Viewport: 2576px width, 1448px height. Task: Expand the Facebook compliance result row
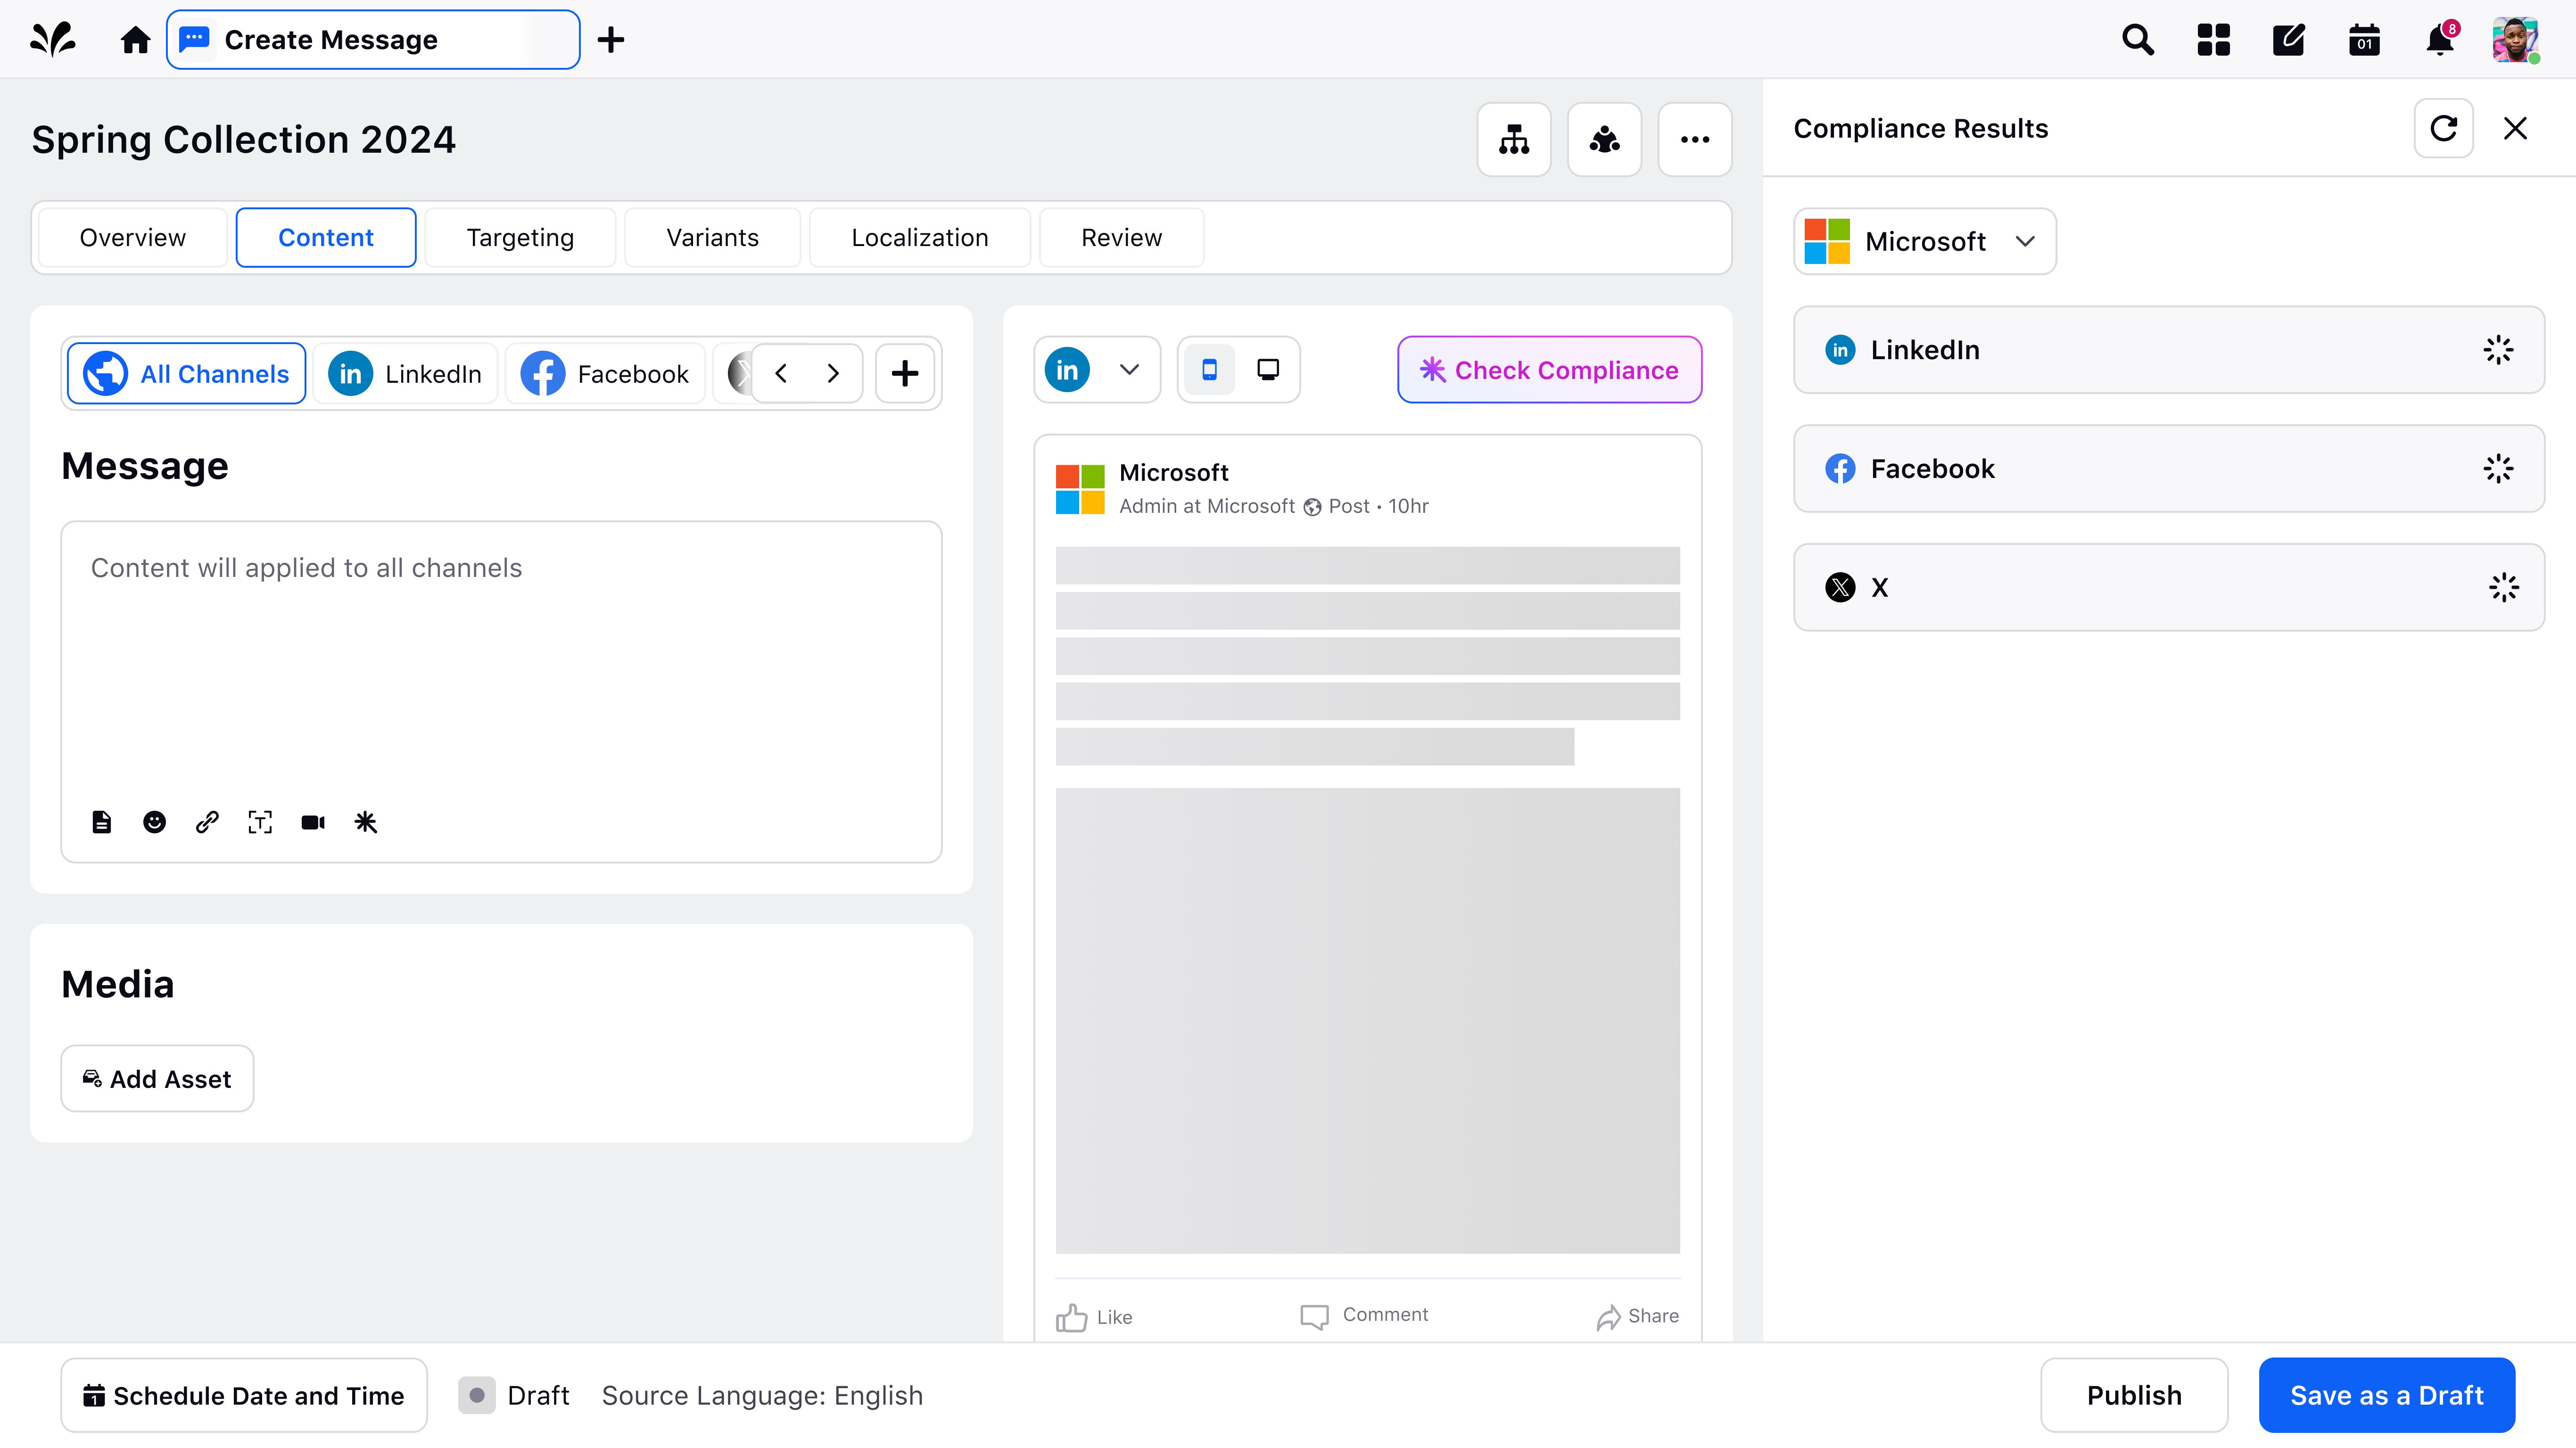[2168, 468]
